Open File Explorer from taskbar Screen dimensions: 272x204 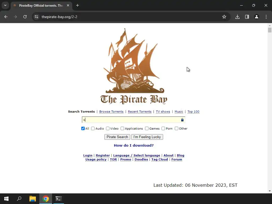33,199
